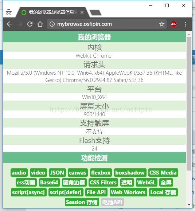Open a new tab button
This screenshot has height=211, width=195.
(x=95, y=13)
